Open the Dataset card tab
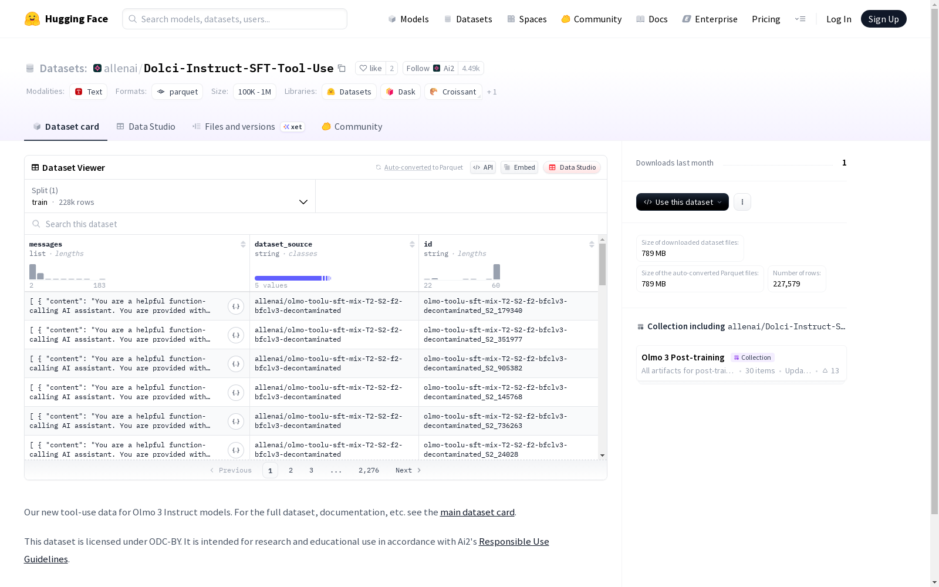 (x=66, y=127)
